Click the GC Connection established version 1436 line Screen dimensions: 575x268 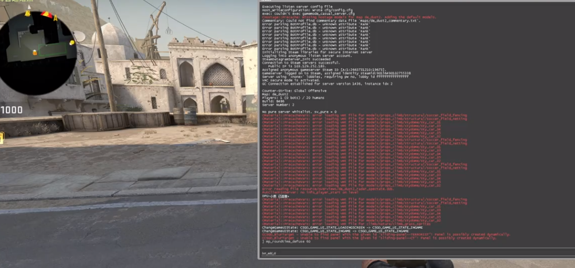(x=328, y=84)
